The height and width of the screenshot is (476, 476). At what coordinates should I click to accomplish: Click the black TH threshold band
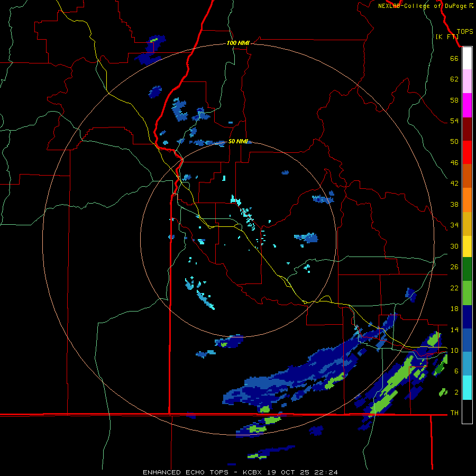pos(467,411)
